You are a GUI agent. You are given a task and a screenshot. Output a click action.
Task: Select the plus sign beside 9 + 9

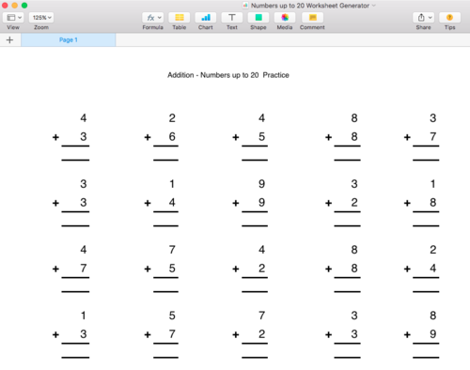236,203
